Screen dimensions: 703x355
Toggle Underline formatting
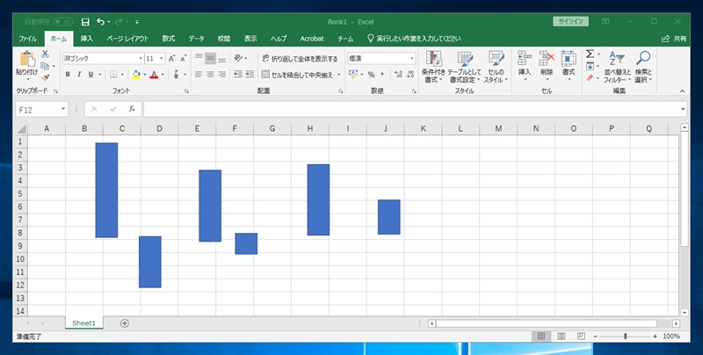pyautogui.click(x=91, y=75)
